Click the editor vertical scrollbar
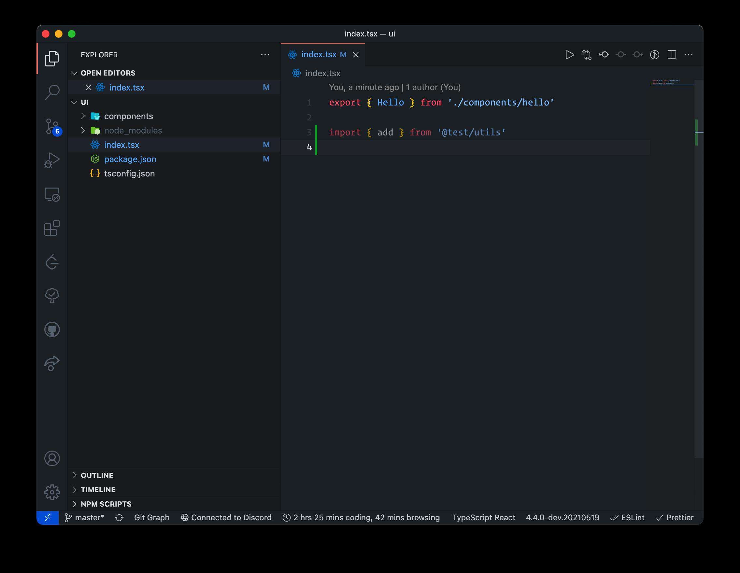The image size is (740, 573). pos(699,269)
